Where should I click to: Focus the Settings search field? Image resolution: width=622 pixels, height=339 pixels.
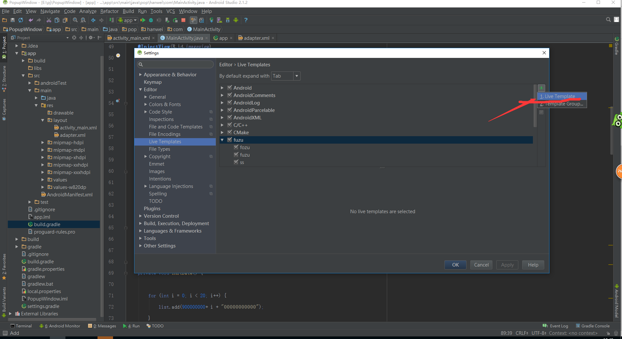pos(175,64)
